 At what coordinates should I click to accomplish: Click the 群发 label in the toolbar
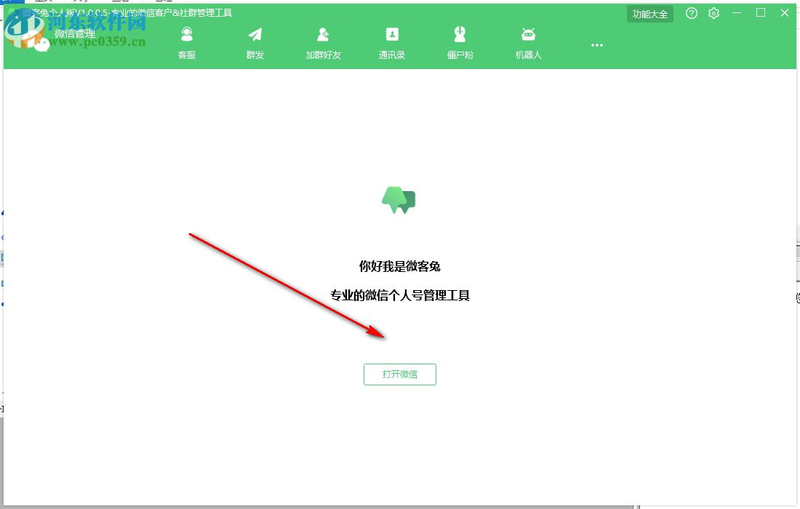pyautogui.click(x=255, y=54)
